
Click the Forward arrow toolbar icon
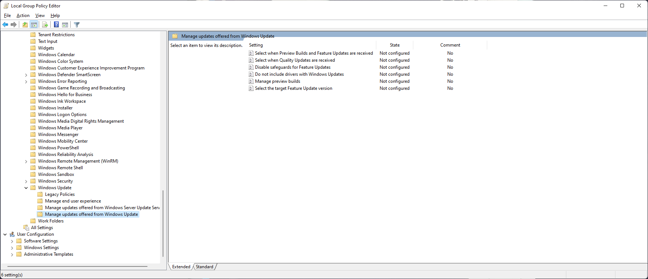click(x=14, y=25)
